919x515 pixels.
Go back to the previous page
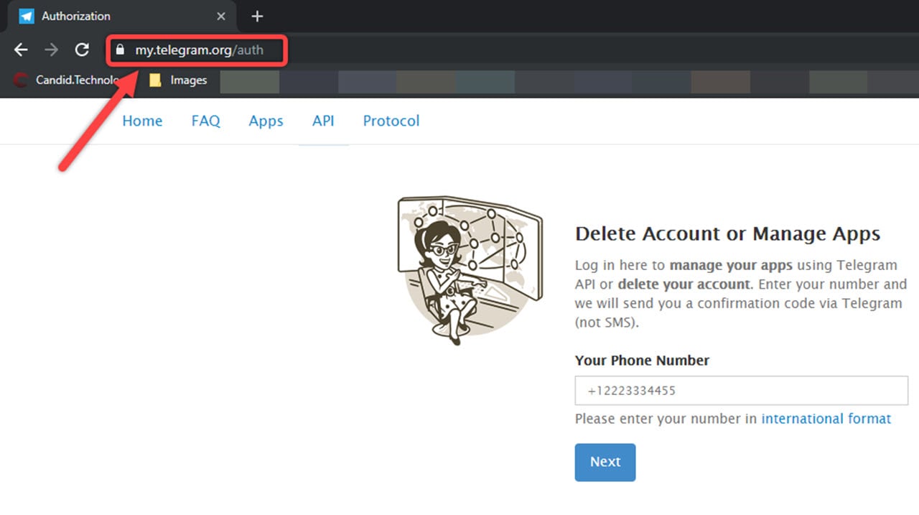[21, 50]
